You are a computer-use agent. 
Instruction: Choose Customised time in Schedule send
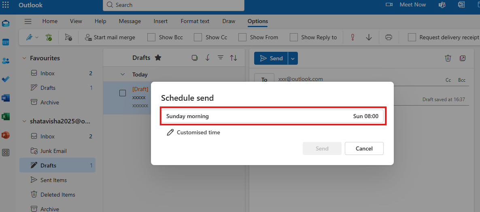tap(193, 132)
